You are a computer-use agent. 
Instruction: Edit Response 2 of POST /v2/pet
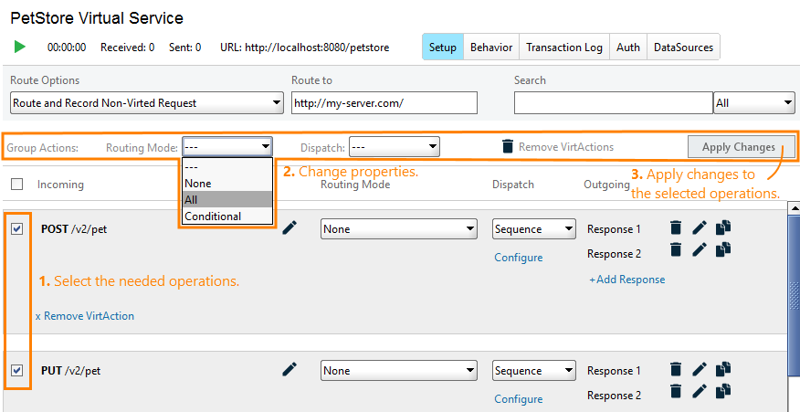(x=700, y=249)
